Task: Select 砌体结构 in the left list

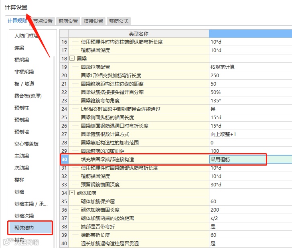Action: click(x=30, y=228)
